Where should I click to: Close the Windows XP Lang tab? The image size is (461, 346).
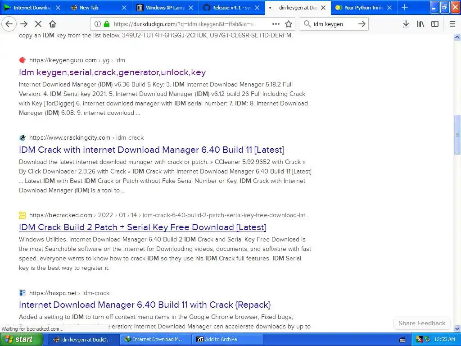pyautogui.click(x=191, y=8)
